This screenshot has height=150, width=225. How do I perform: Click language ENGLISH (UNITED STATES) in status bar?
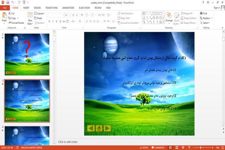click(31, 148)
